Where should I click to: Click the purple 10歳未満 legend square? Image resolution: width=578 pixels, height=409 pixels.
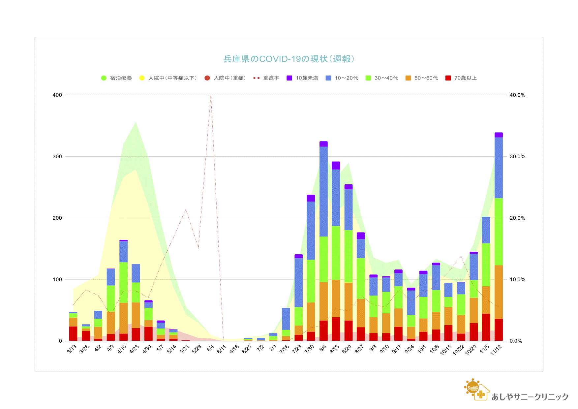289,78
